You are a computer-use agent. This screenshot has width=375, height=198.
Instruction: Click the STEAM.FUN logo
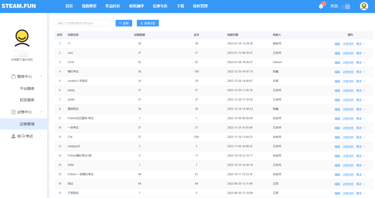click(18, 6)
